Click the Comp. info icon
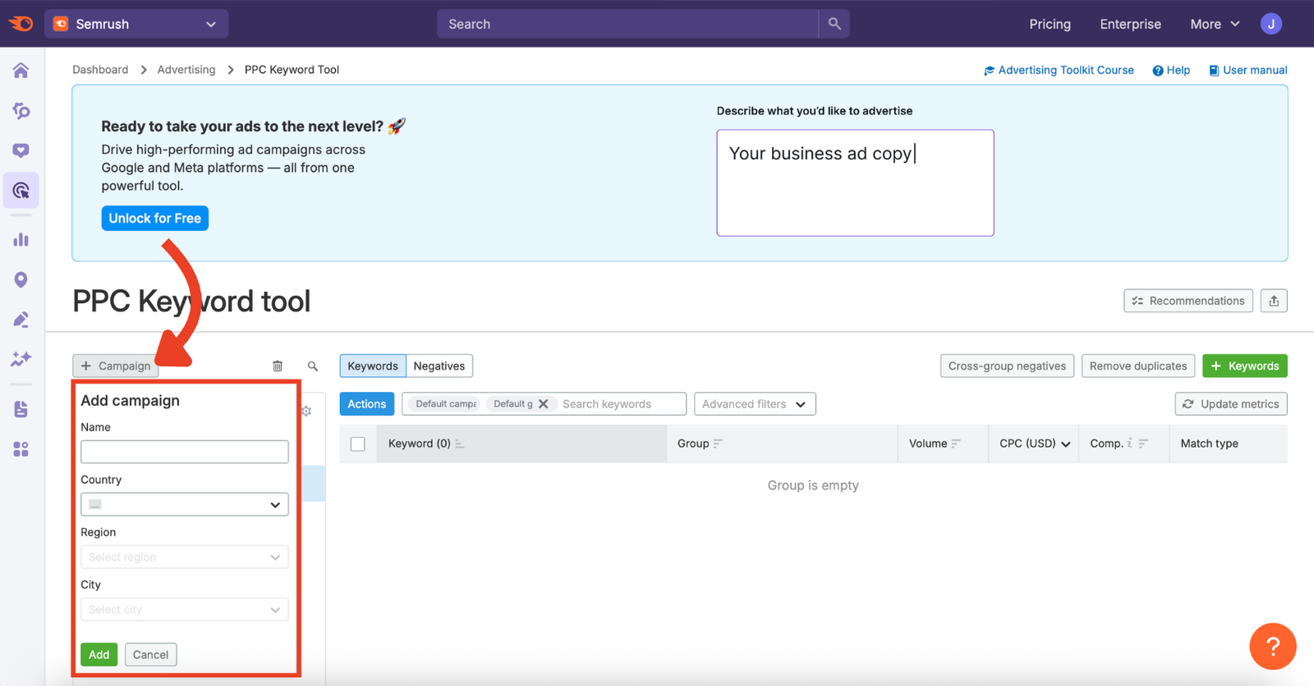The image size is (1314, 686). coord(1130,443)
